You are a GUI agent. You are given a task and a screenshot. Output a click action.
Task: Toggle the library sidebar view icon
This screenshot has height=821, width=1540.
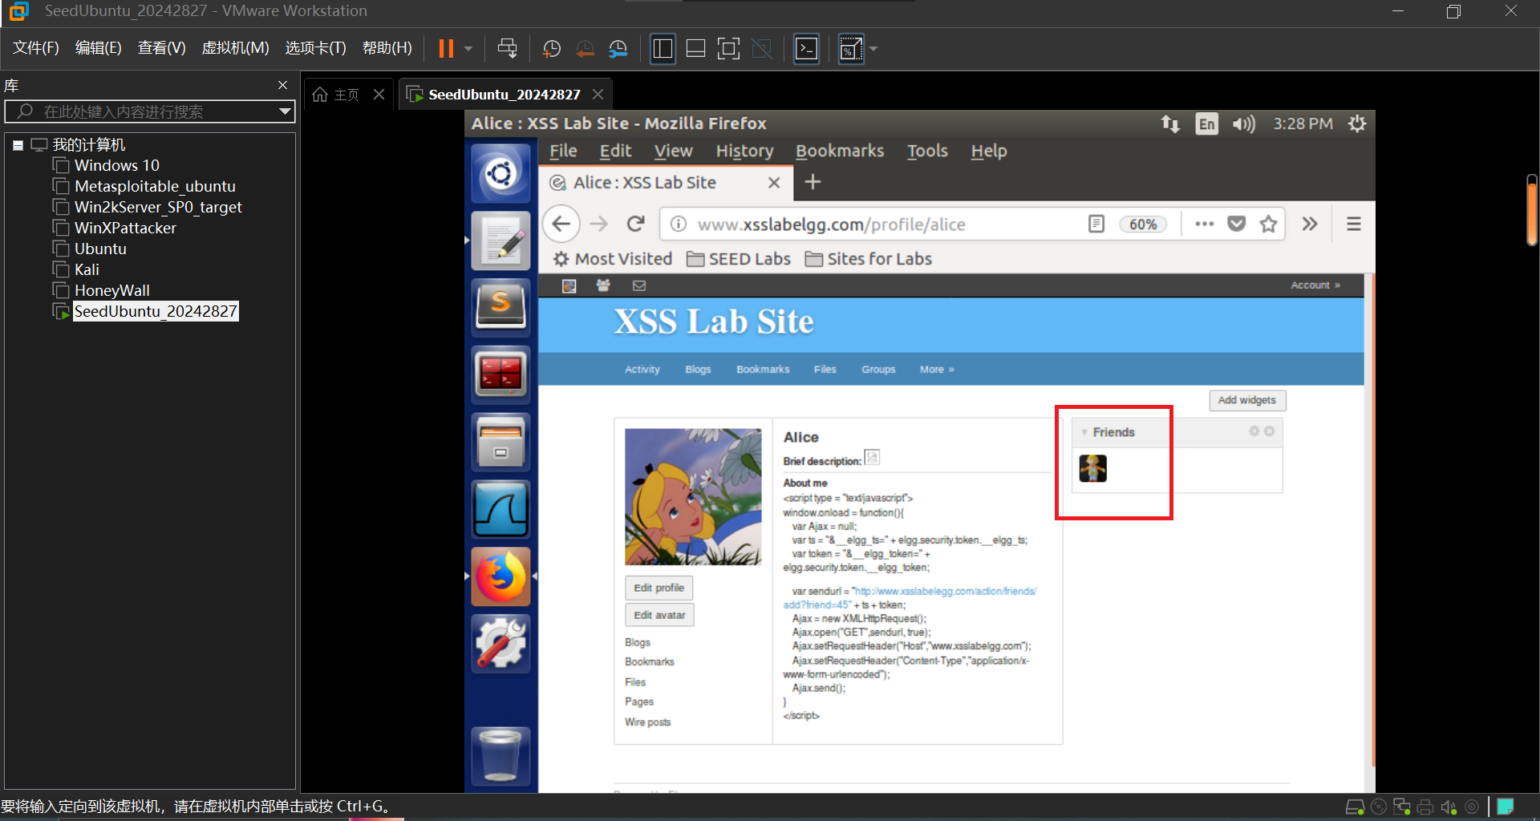click(x=663, y=49)
